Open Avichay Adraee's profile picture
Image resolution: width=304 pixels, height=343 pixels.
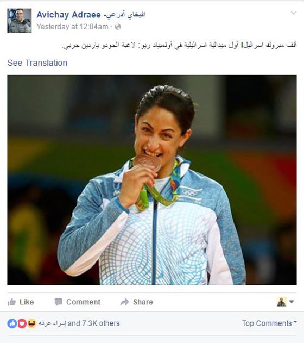coord(20,21)
